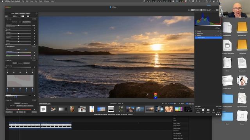Adjust the Red slider in Color EQ
Image resolution: width=250 pixels, height=140 pixels.
coord(19,109)
